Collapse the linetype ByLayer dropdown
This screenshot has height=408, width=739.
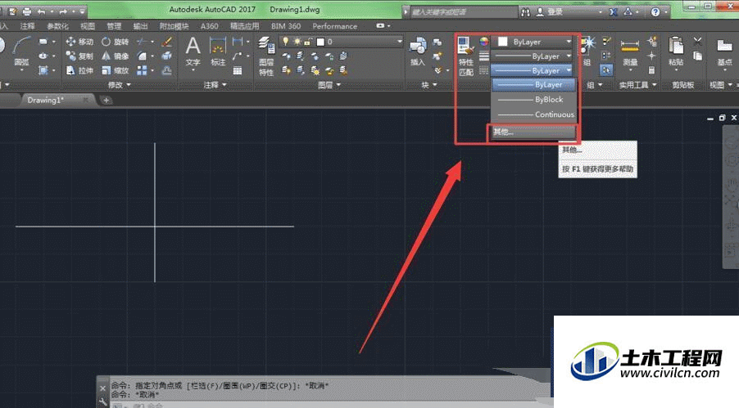533,70
